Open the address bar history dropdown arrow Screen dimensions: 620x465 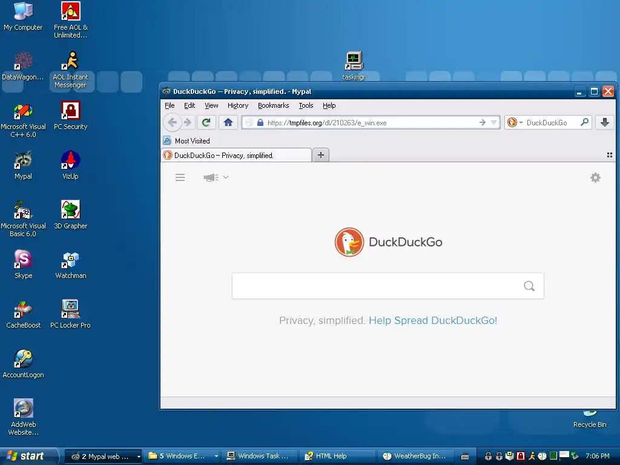click(x=494, y=122)
